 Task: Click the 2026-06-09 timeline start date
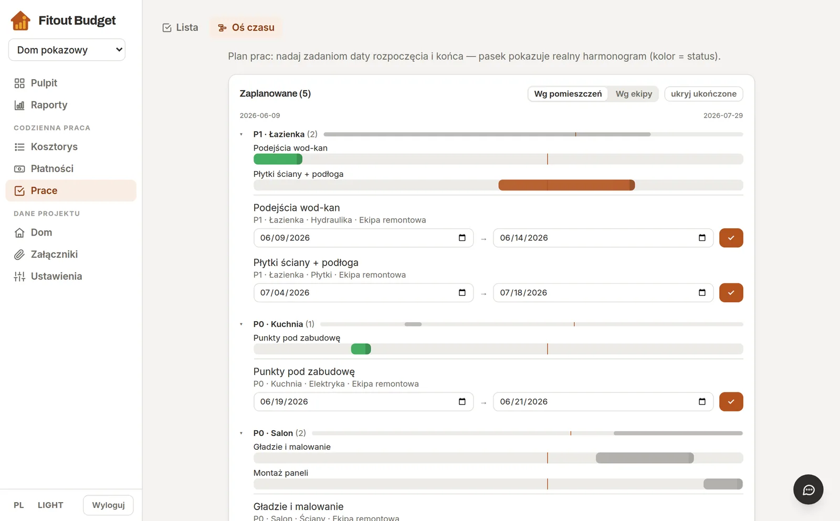(x=260, y=115)
